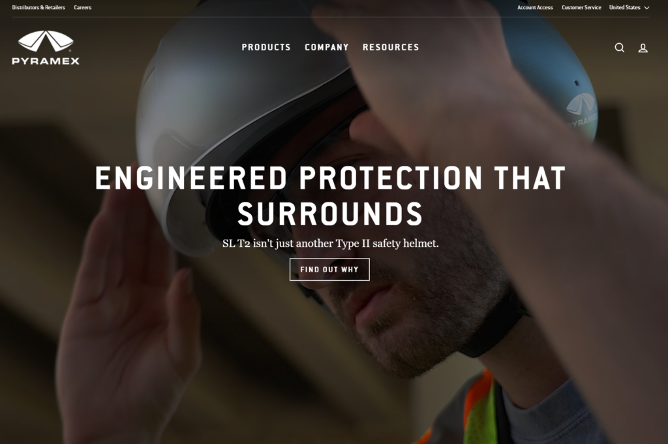Click the ENGINEERED PROTECTION THAT SURROUNDS headline

click(330, 196)
